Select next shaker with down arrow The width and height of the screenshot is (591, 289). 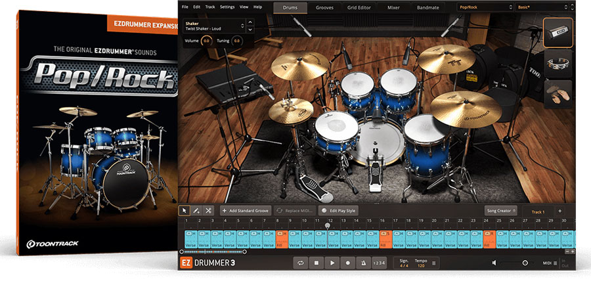[x=250, y=30]
